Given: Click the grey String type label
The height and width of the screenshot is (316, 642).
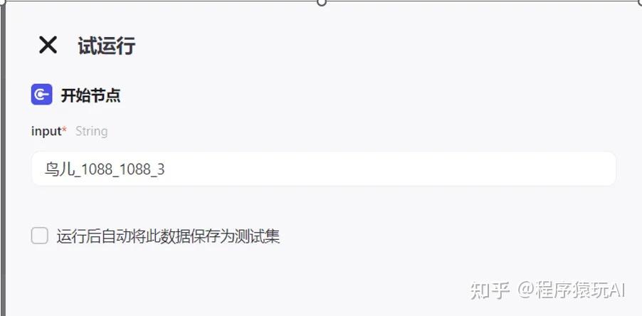Looking at the screenshot, I should (x=91, y=132).
